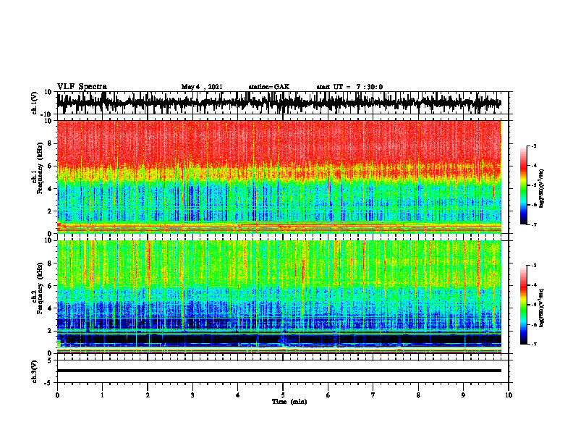Click the flat ch.3 voltage trace line

(x=279, y=371)
